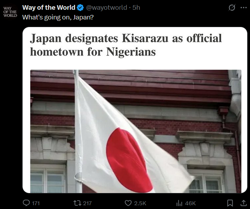The image size is (250, 209).
Task: Click the tweet text What's going on, Japan?
Action: [x=58, y=17]
